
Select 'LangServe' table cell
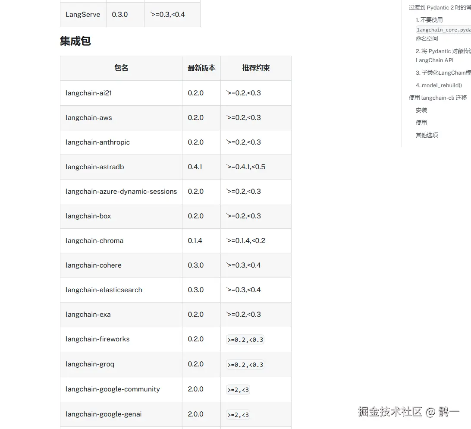coord(83,14)
